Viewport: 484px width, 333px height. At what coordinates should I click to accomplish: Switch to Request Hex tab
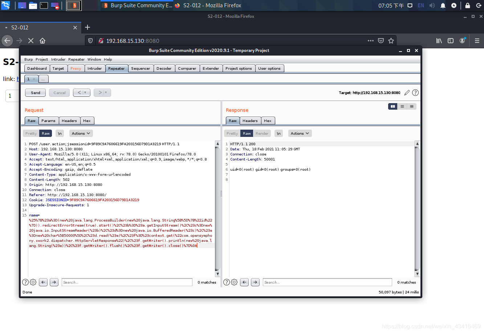pyautogui.click(x=87, y=121)
